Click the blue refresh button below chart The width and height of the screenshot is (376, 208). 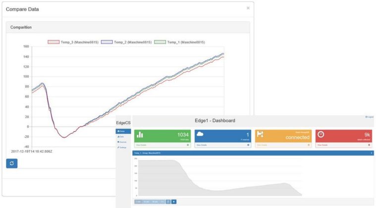point(12,163)
